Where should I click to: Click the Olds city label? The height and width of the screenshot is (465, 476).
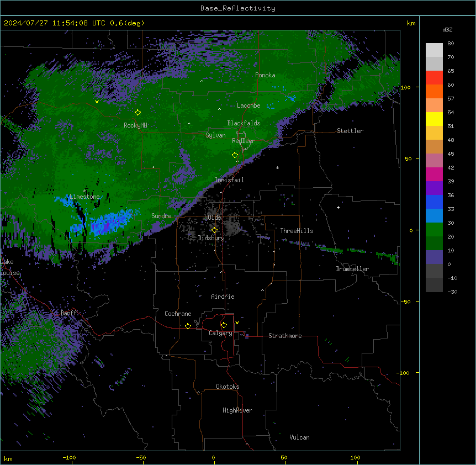point(214,218)
